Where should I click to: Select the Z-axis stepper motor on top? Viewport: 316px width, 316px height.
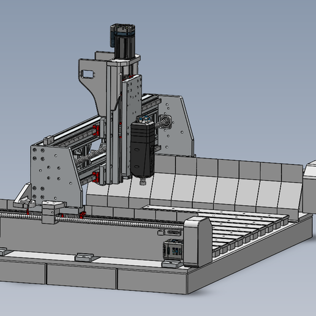(123, 42)
